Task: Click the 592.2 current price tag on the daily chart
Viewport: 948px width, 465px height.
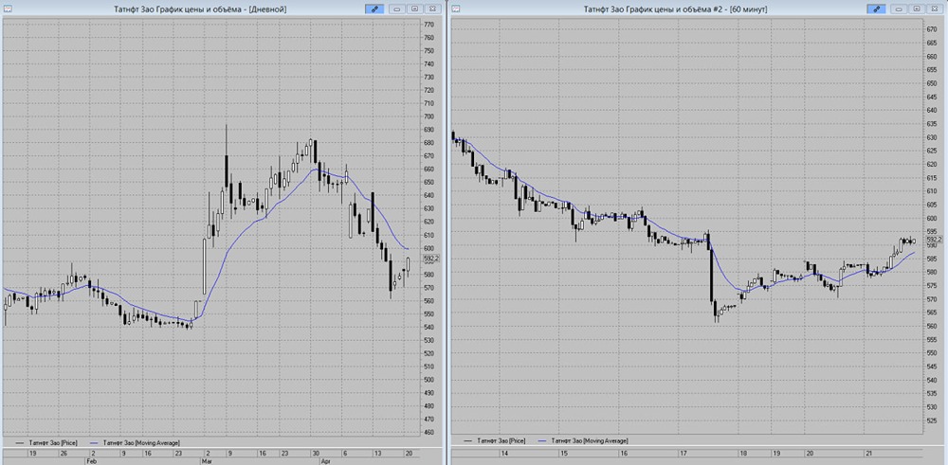Action: [431, 259]
